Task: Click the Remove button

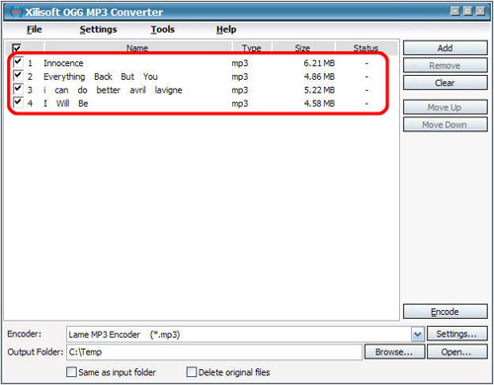Action: point(446,65)
